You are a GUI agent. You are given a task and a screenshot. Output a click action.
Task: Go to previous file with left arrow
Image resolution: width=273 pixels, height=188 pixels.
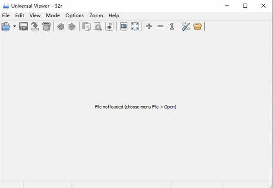click(61, 27)
